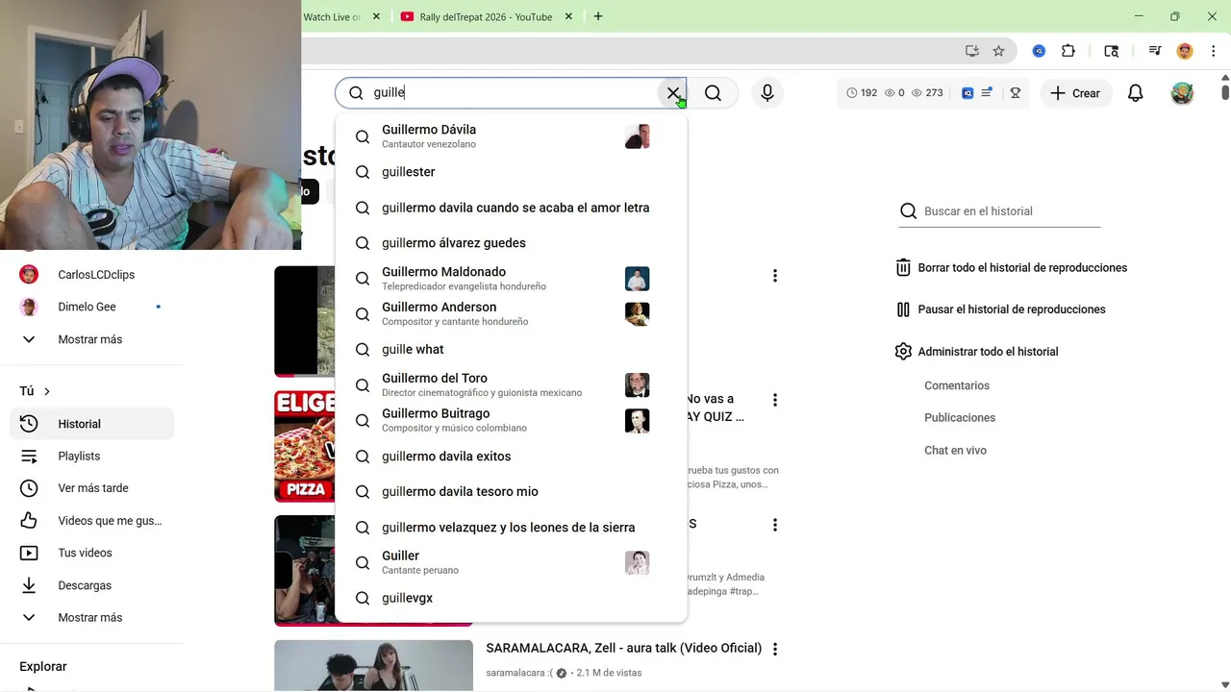Click the Crear button
This screenshot has width=1231, height=692.
[1075, 93]
